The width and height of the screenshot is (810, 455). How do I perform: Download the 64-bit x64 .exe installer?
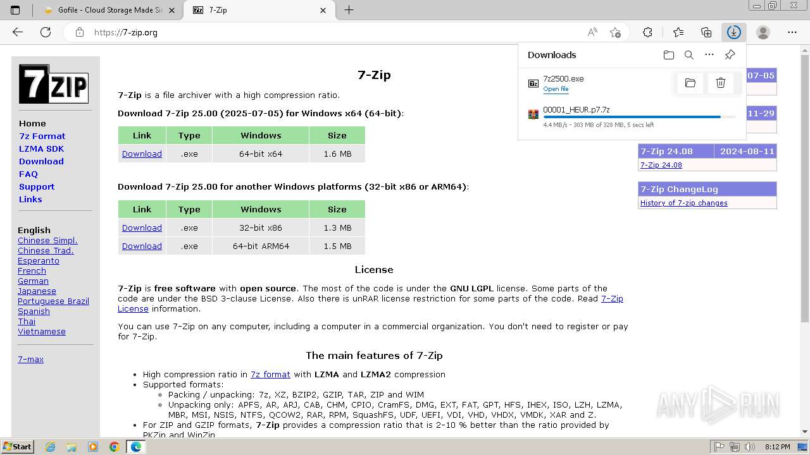142,154
